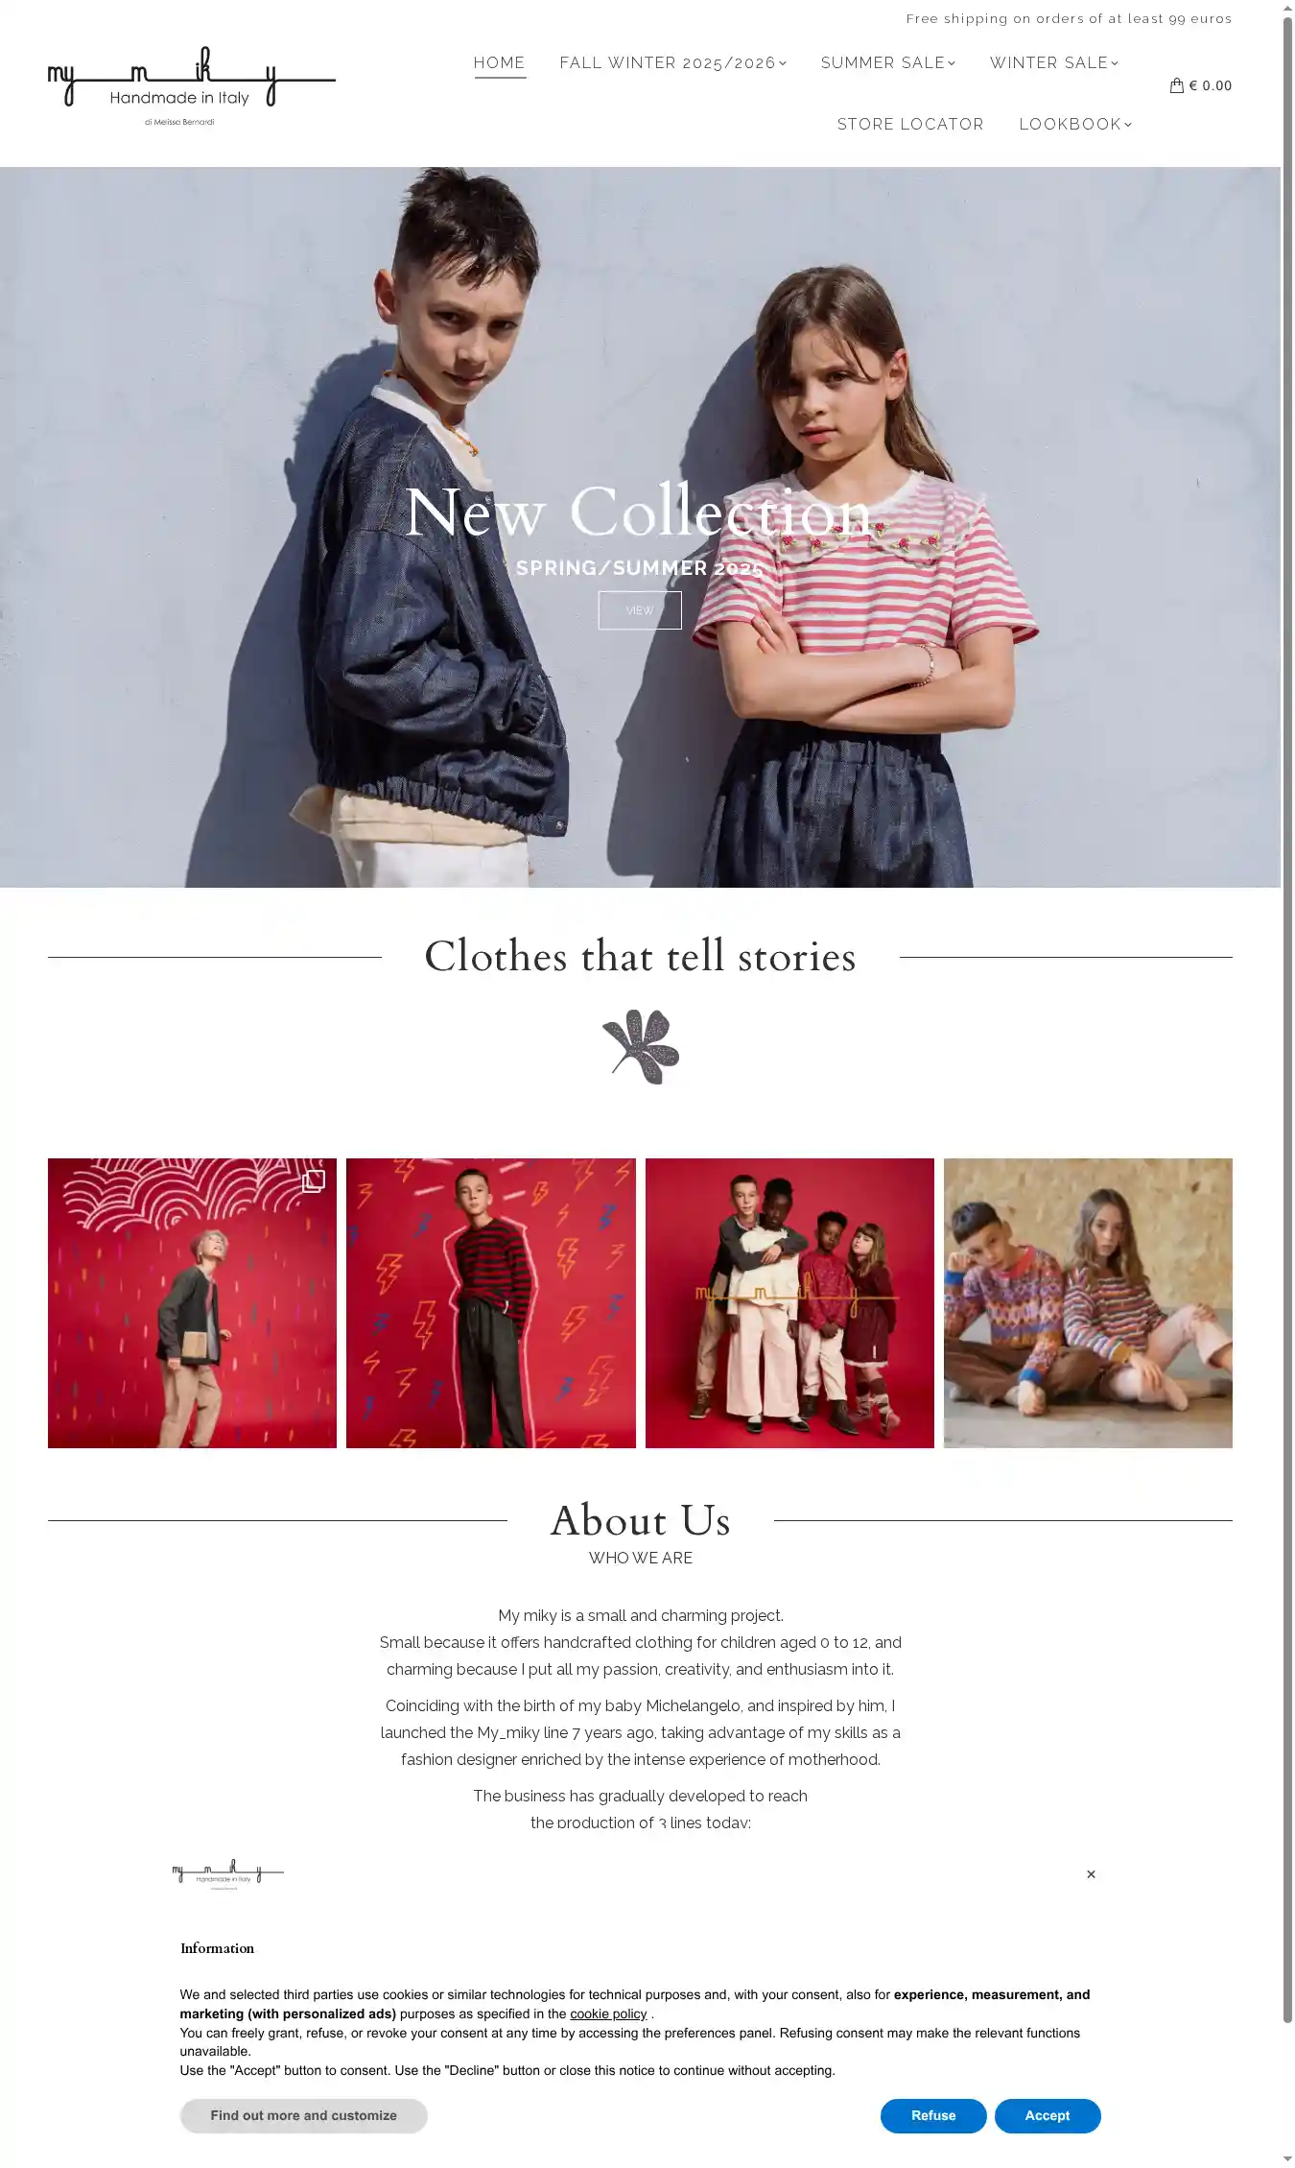Click the small logo in cookie banner
The height and width of the screenshot is (2168, 1295).
point(228,1873)
